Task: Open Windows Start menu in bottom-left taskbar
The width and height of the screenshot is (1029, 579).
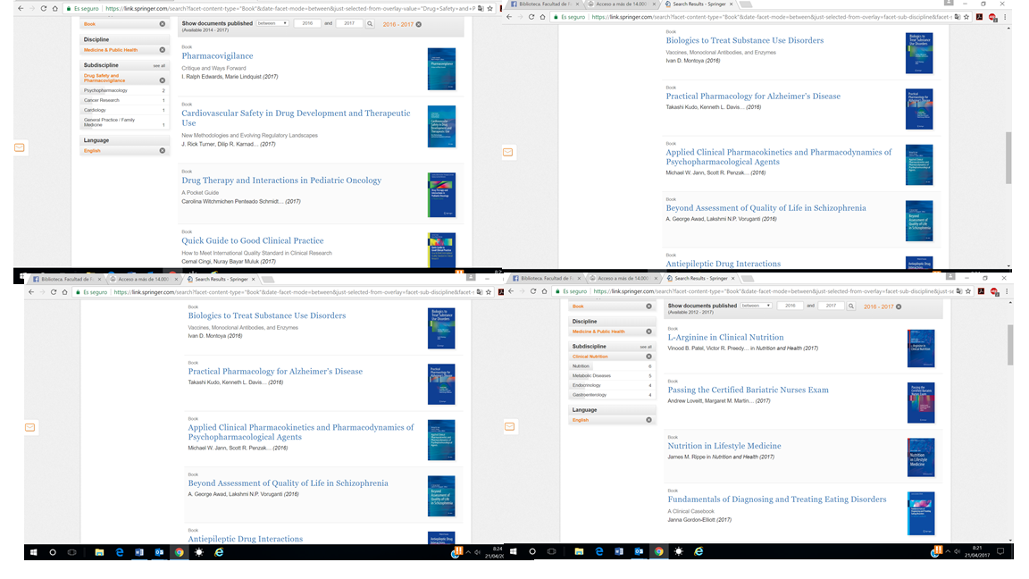Action: (x=33, y=552)
